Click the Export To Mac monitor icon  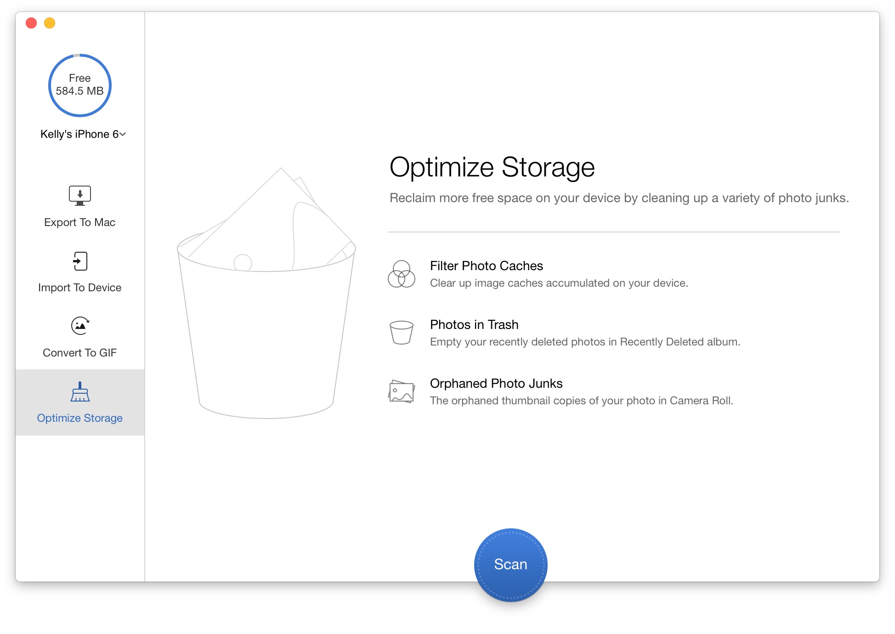coord(80,196)
